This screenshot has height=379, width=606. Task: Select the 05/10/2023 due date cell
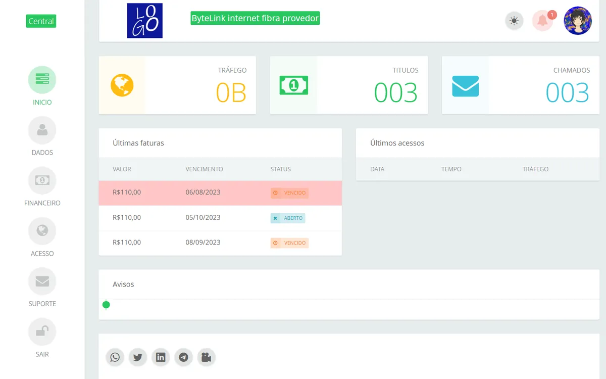(x=203, y=218)
